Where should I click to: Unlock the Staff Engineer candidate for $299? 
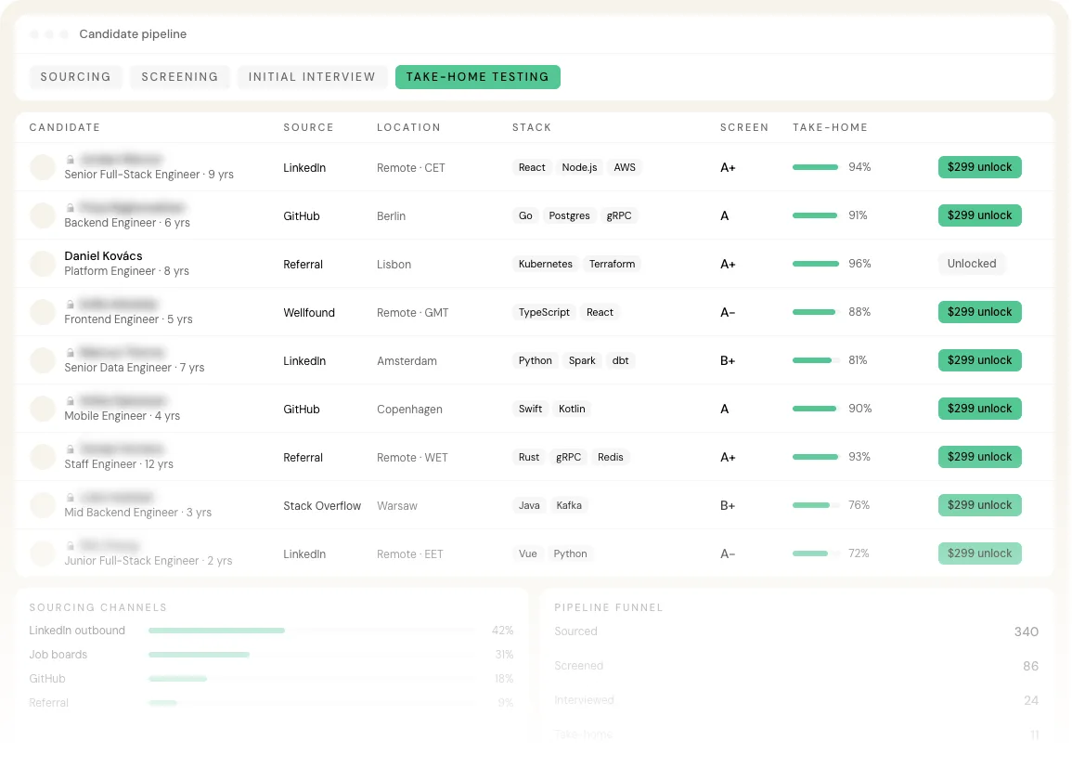tap(979, 457)
